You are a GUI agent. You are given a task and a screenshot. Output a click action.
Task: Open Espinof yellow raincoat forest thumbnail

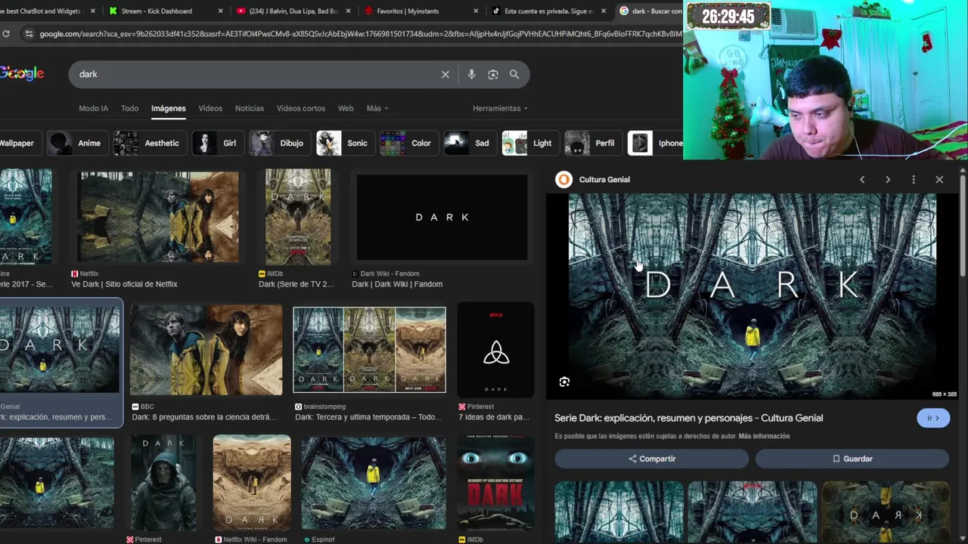374,482
